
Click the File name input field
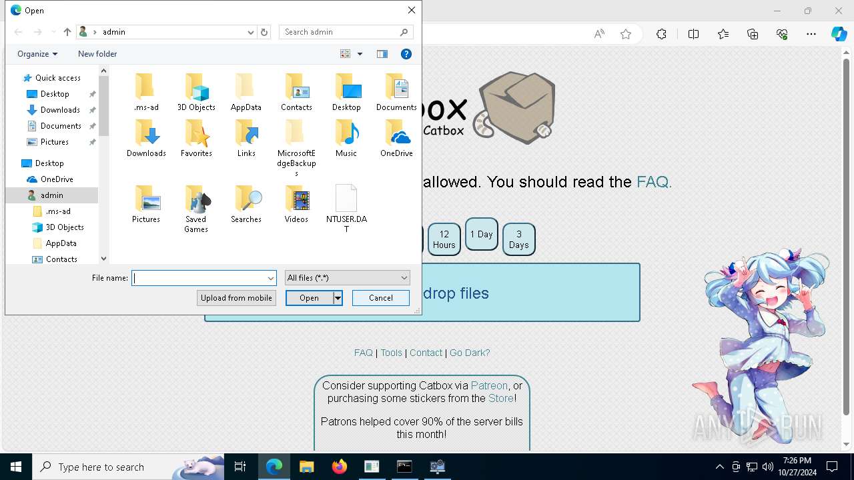coord(199,278)
